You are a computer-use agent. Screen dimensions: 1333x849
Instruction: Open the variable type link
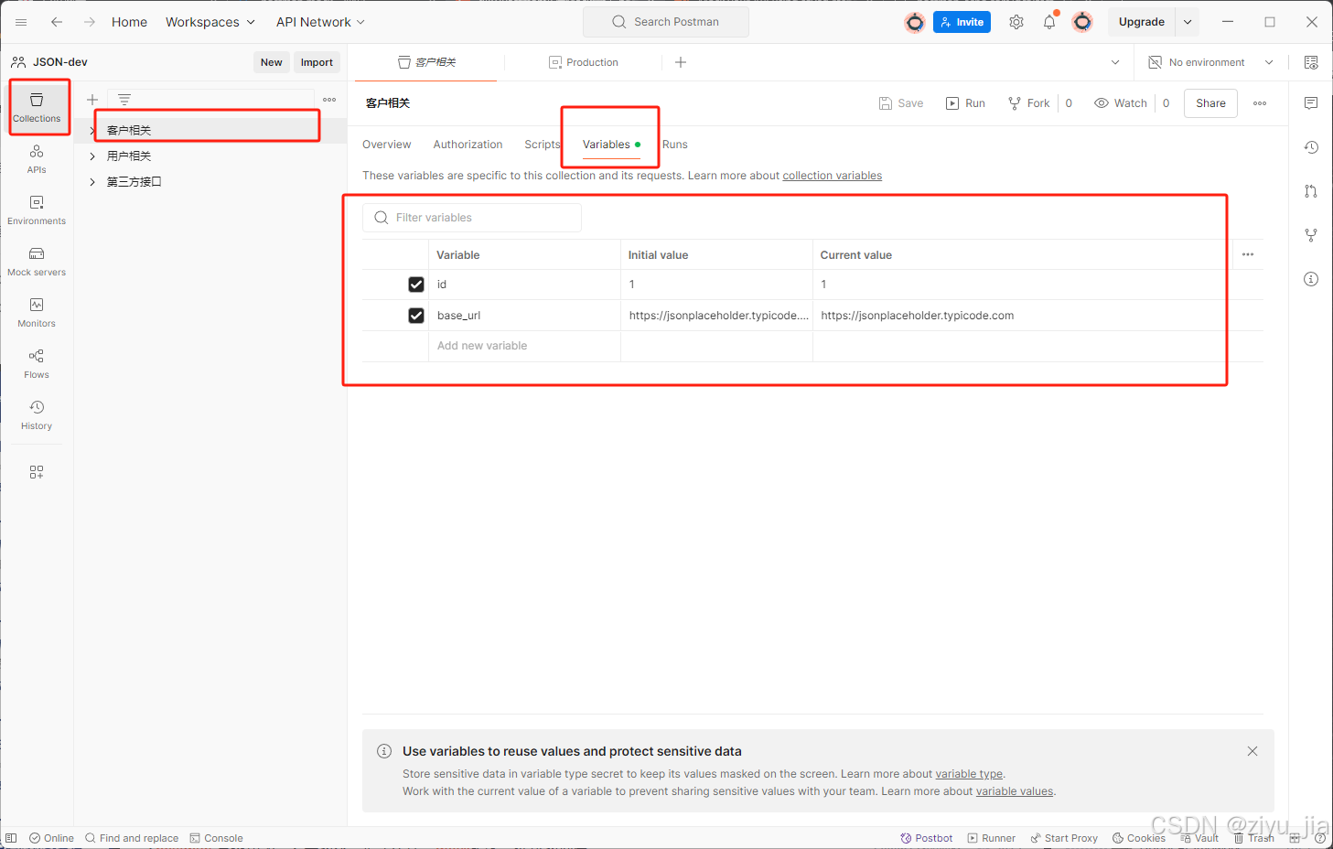[969, 774]
